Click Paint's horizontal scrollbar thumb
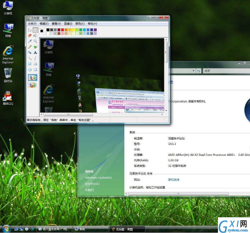 68,114
